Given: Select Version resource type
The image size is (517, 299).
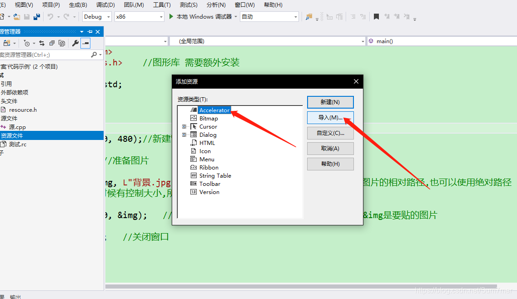Looking at the screenshot, I should click(209, 192).
